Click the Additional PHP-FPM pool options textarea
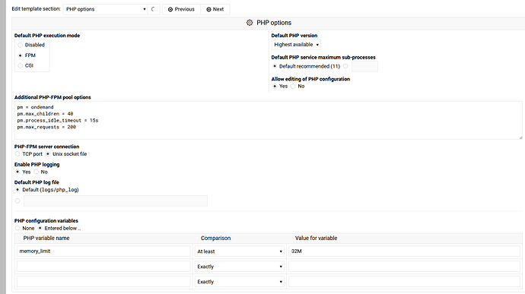The width and height of the screenshot is (525, 294). point(268,120)
